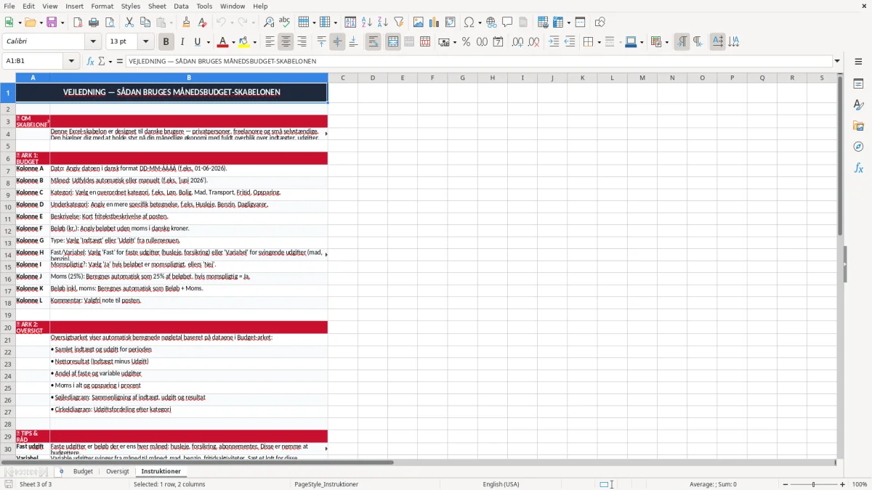The image size is (872, 490).
Task: Click the Print icon
Action: click(x=94, y=23)
